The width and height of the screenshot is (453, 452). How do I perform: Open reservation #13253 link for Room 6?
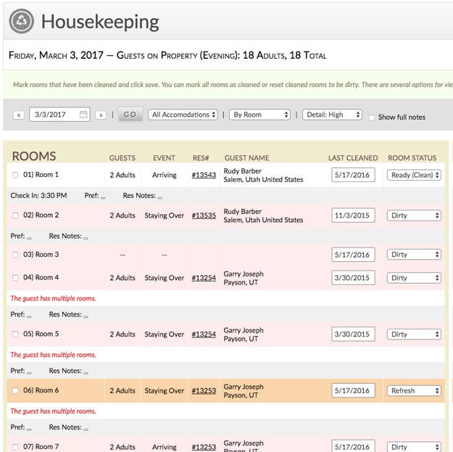204,390
